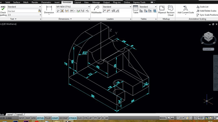
Task: Select the Wipeout tool
Action: click(162, 8)
